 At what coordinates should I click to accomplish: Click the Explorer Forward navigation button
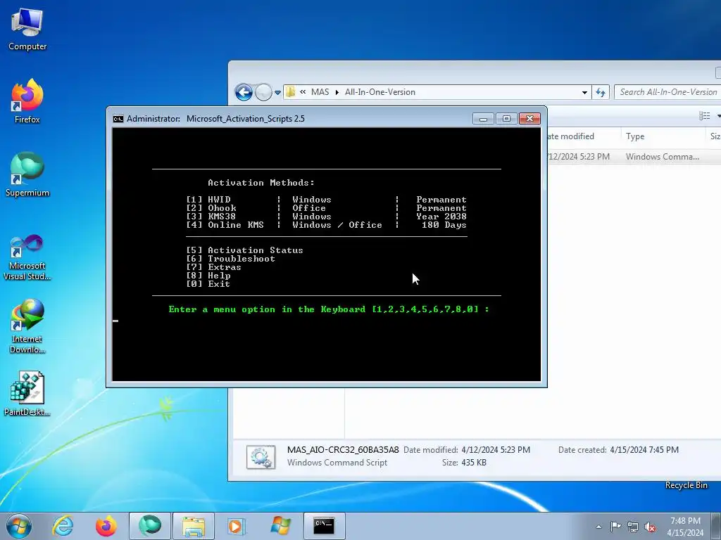click(x=263, y=92)
